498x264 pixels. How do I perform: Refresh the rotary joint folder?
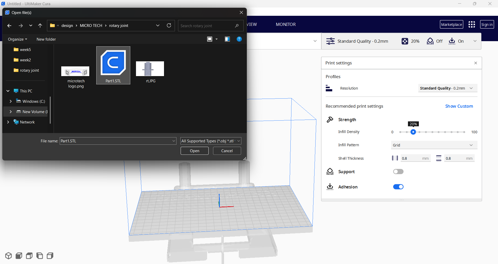point(169,25)
